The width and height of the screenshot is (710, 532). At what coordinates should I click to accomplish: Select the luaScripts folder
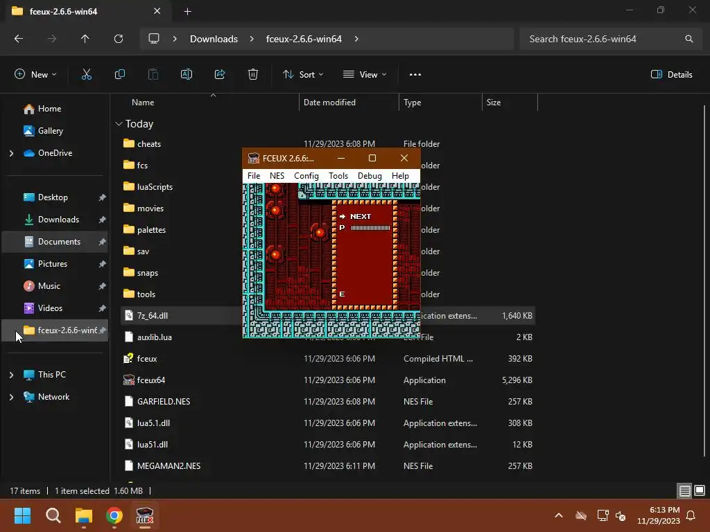coord(155,187)
